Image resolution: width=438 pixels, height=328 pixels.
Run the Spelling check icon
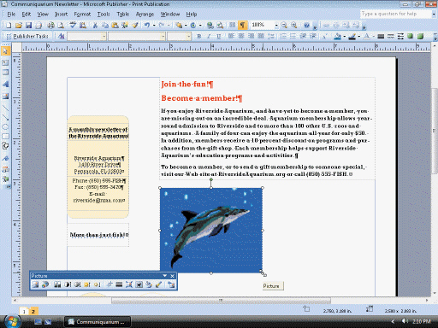coord(73,26)
